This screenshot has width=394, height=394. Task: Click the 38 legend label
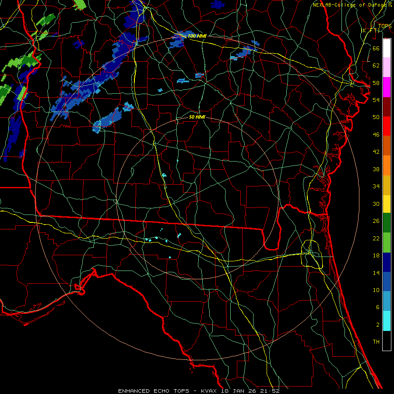click(376, 169)
